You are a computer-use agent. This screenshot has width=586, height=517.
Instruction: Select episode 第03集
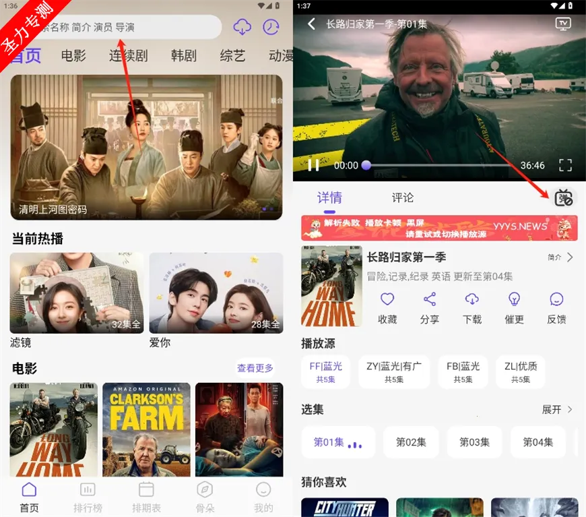[474, 442]
